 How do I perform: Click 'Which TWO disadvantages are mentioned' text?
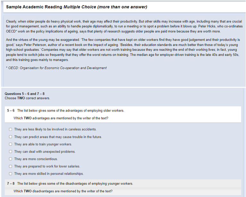click(x=63, y=191)
